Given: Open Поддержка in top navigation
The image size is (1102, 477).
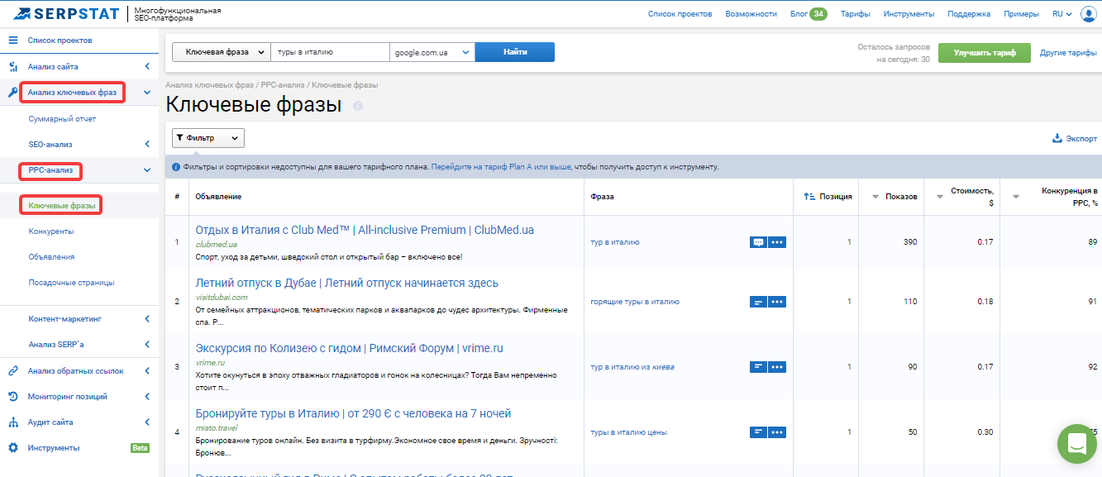Looking at the screenshot, I should (x=969, y=14).
